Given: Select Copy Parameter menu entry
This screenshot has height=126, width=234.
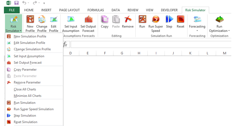Looking at the screenshot, I should (x=34, y=70).
